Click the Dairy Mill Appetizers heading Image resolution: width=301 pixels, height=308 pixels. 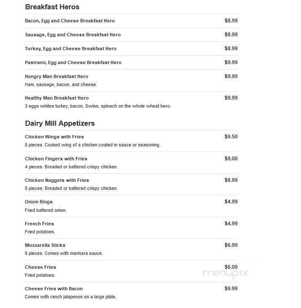click(60, 124)
